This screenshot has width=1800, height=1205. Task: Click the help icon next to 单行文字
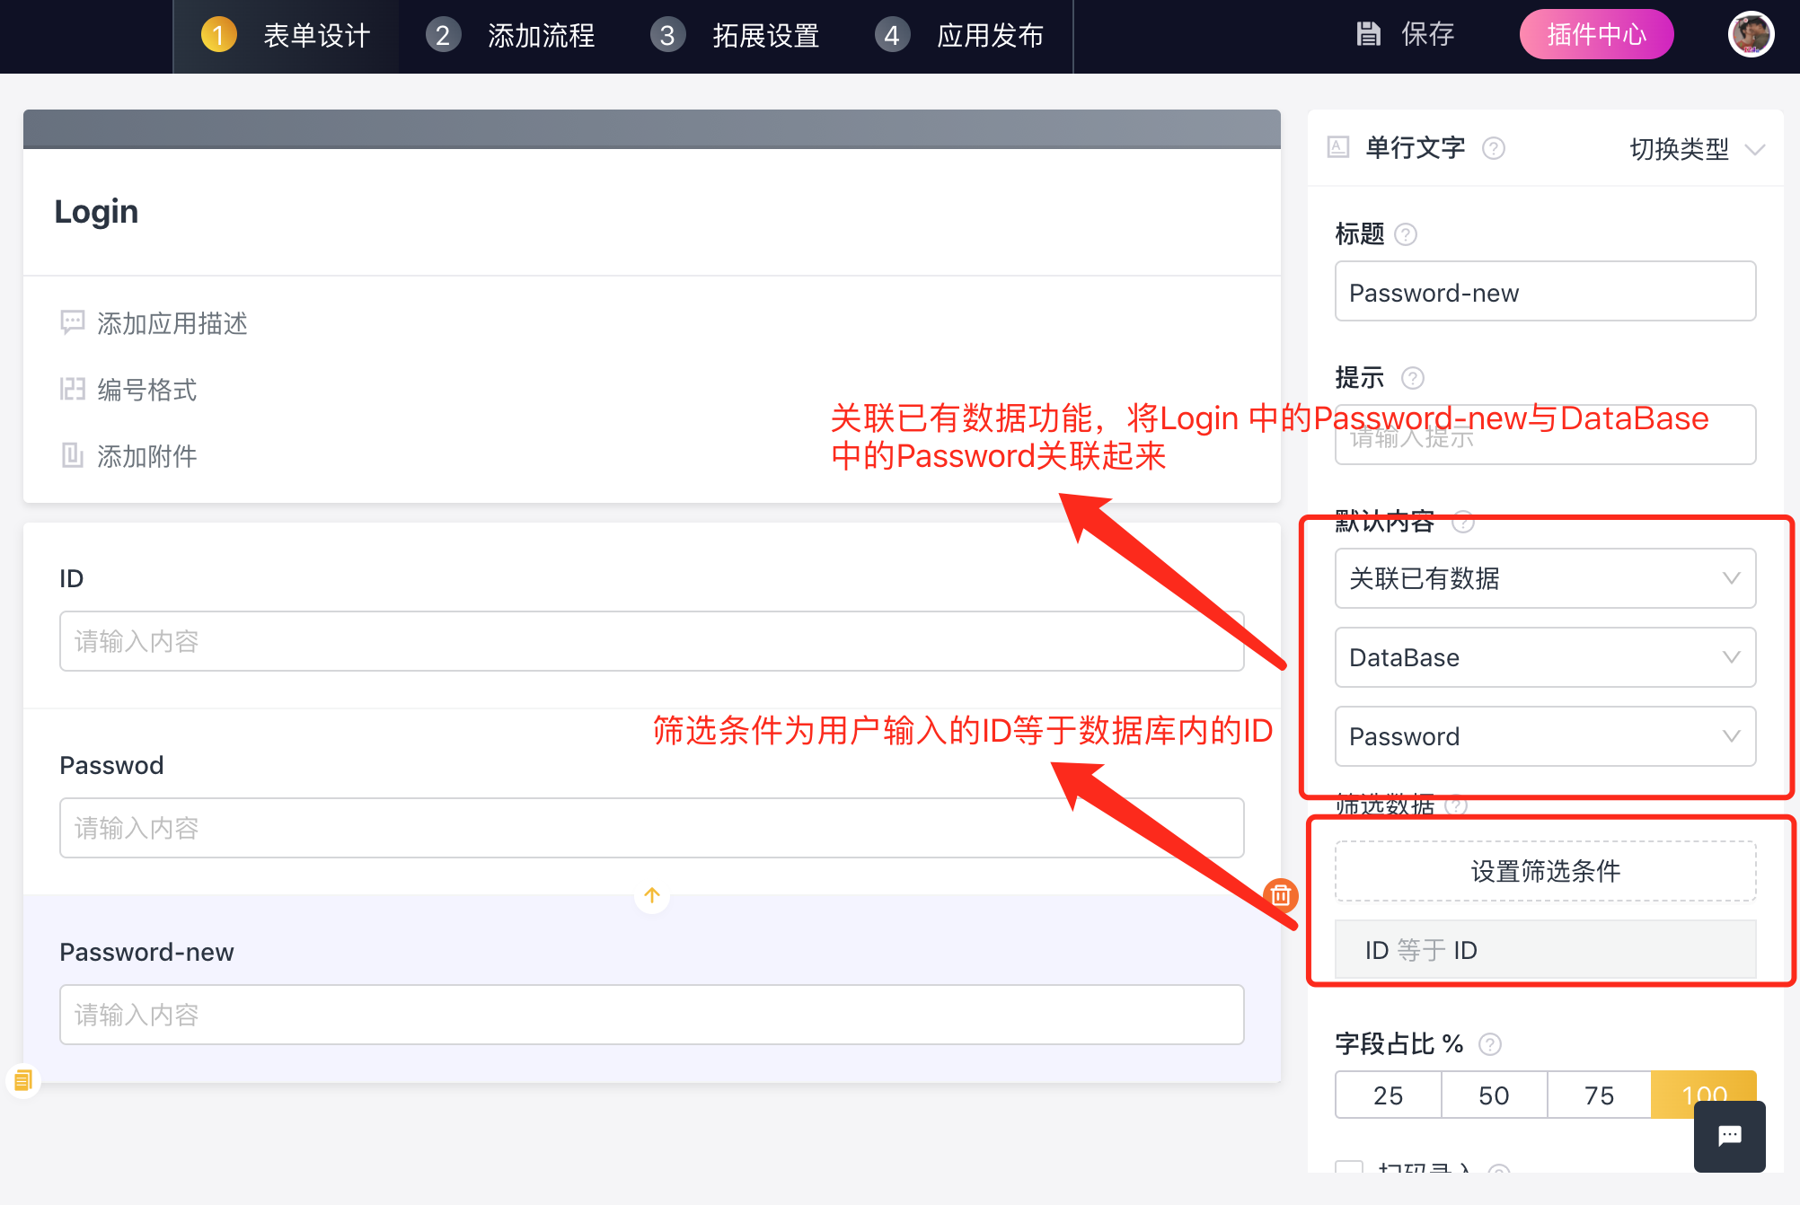click(1494, 148)
